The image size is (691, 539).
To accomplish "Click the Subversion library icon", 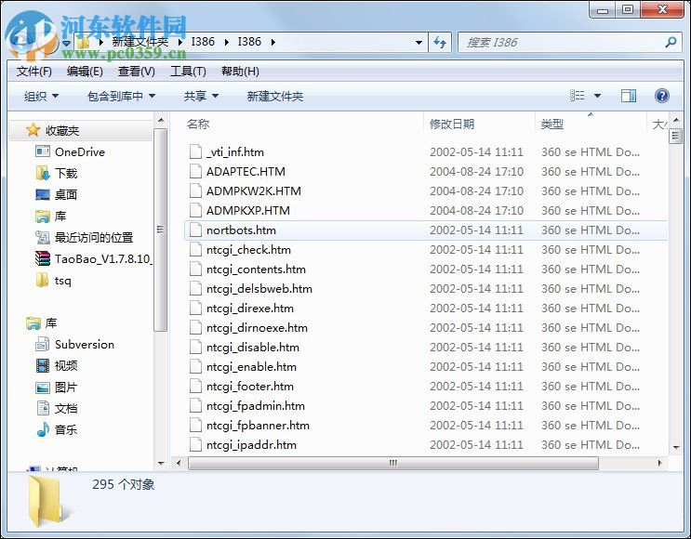I will tap(42, 345).
